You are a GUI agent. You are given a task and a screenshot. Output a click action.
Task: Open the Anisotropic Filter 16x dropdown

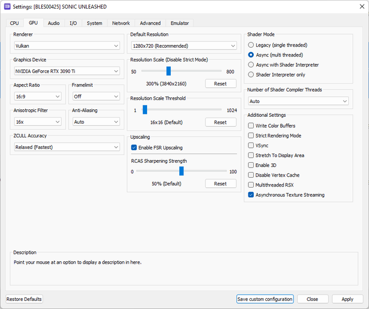[x=37, y=122]
